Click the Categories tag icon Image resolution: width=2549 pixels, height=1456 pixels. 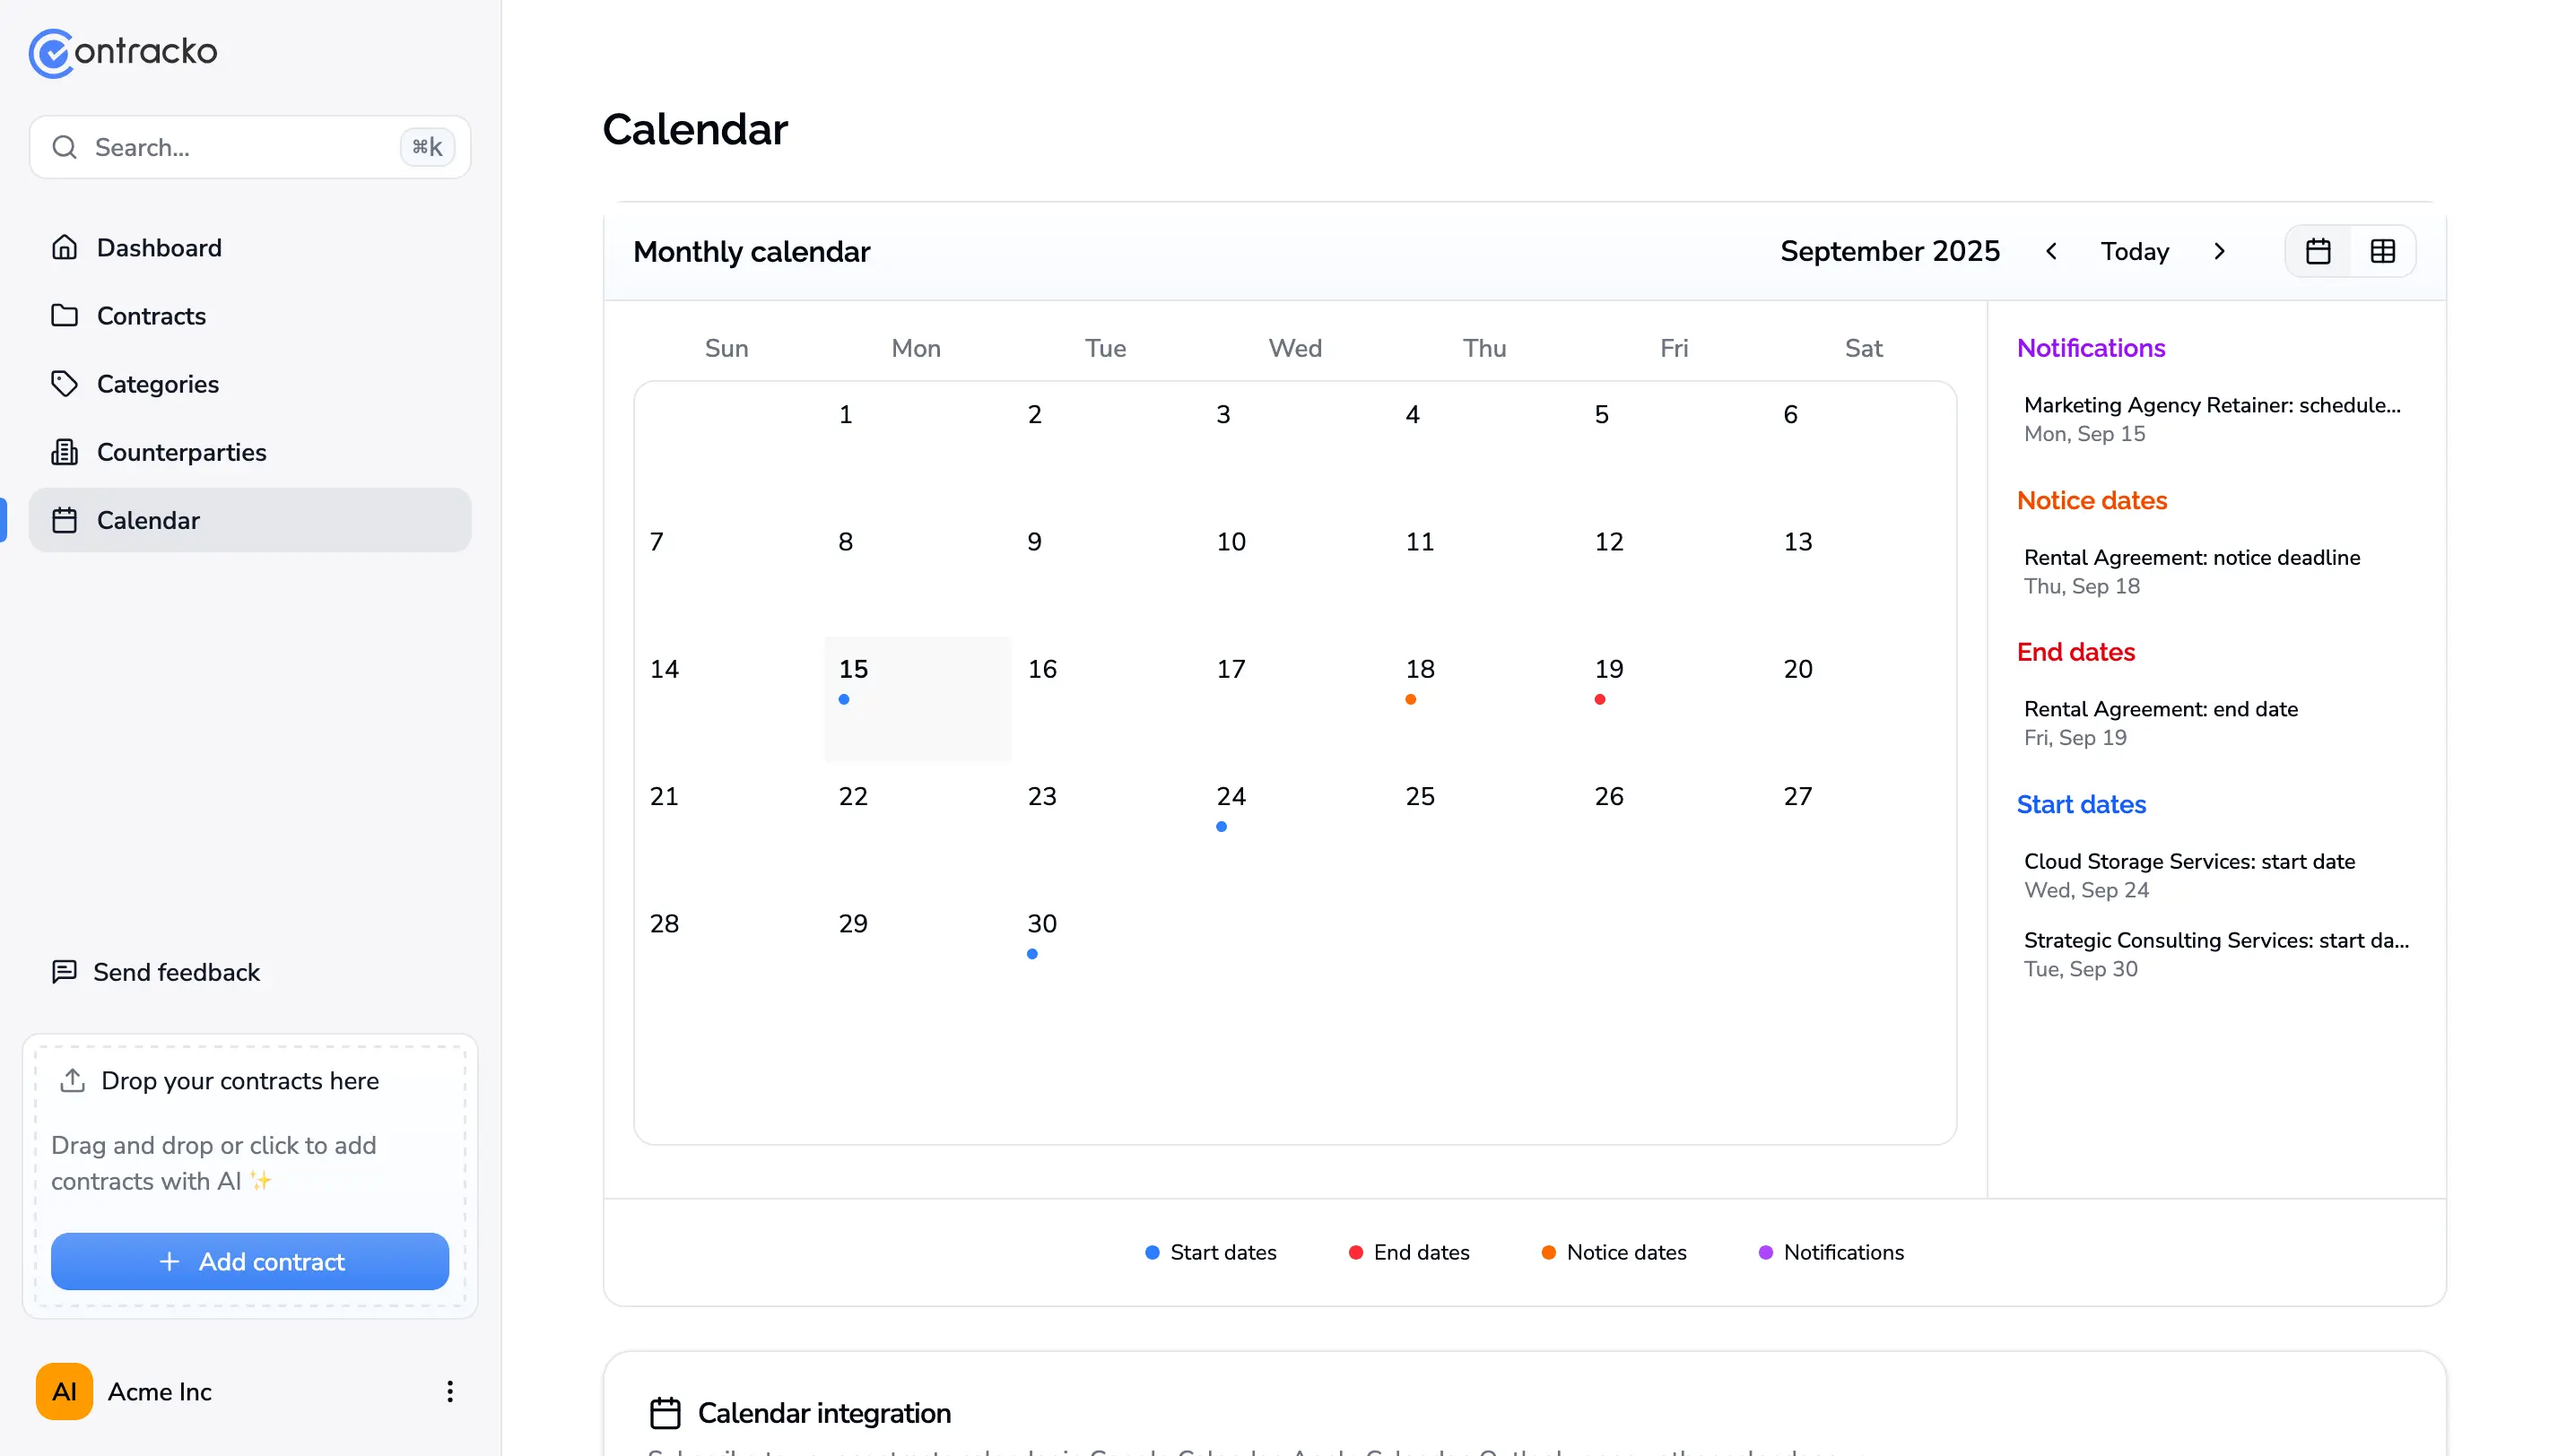click(x=65, y=383)
